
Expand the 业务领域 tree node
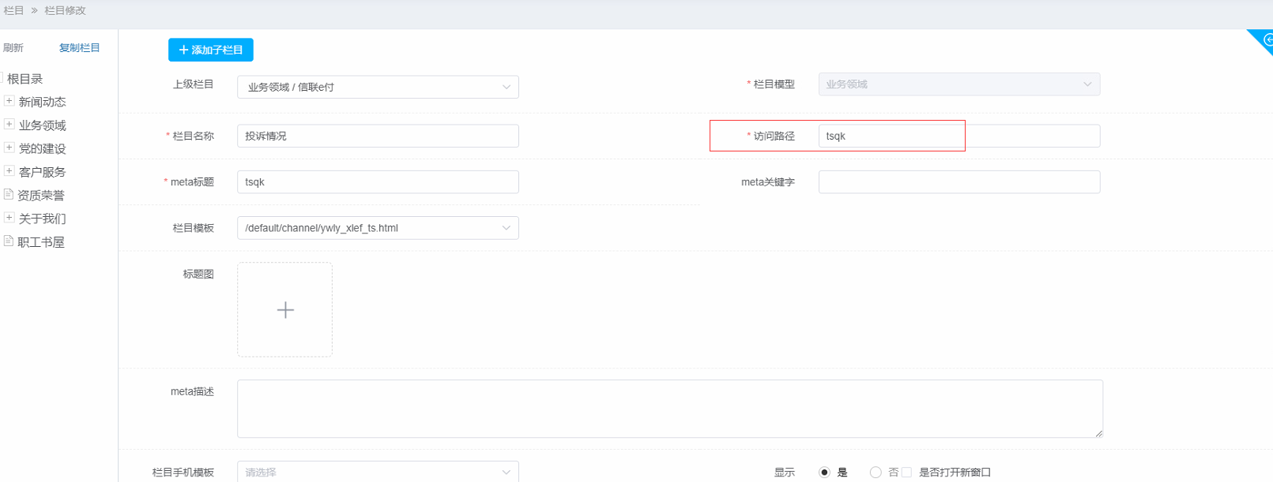tap(9, 125)
